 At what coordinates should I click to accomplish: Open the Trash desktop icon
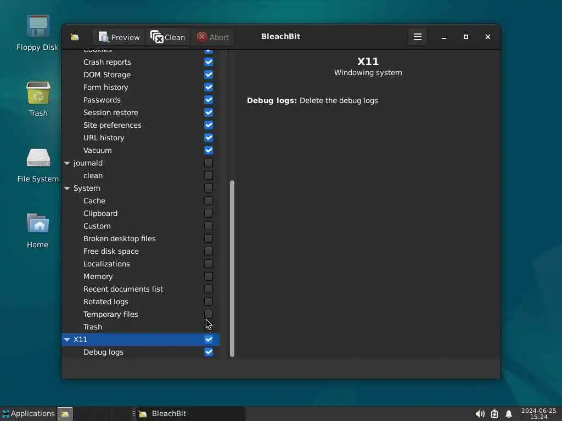click(38, 99)
